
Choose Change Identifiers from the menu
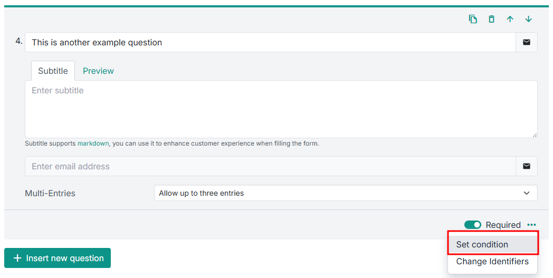click(492, 261)
